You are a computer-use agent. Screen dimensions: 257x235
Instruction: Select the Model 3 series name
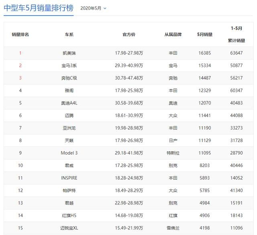coord(69,153)
